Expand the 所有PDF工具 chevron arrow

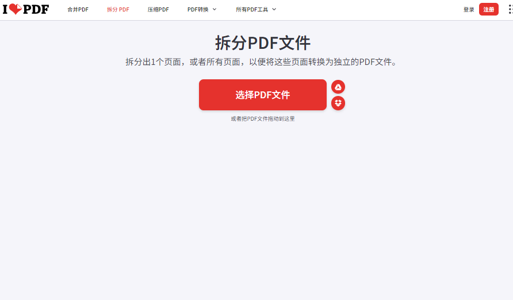click(x=274, y=9)
